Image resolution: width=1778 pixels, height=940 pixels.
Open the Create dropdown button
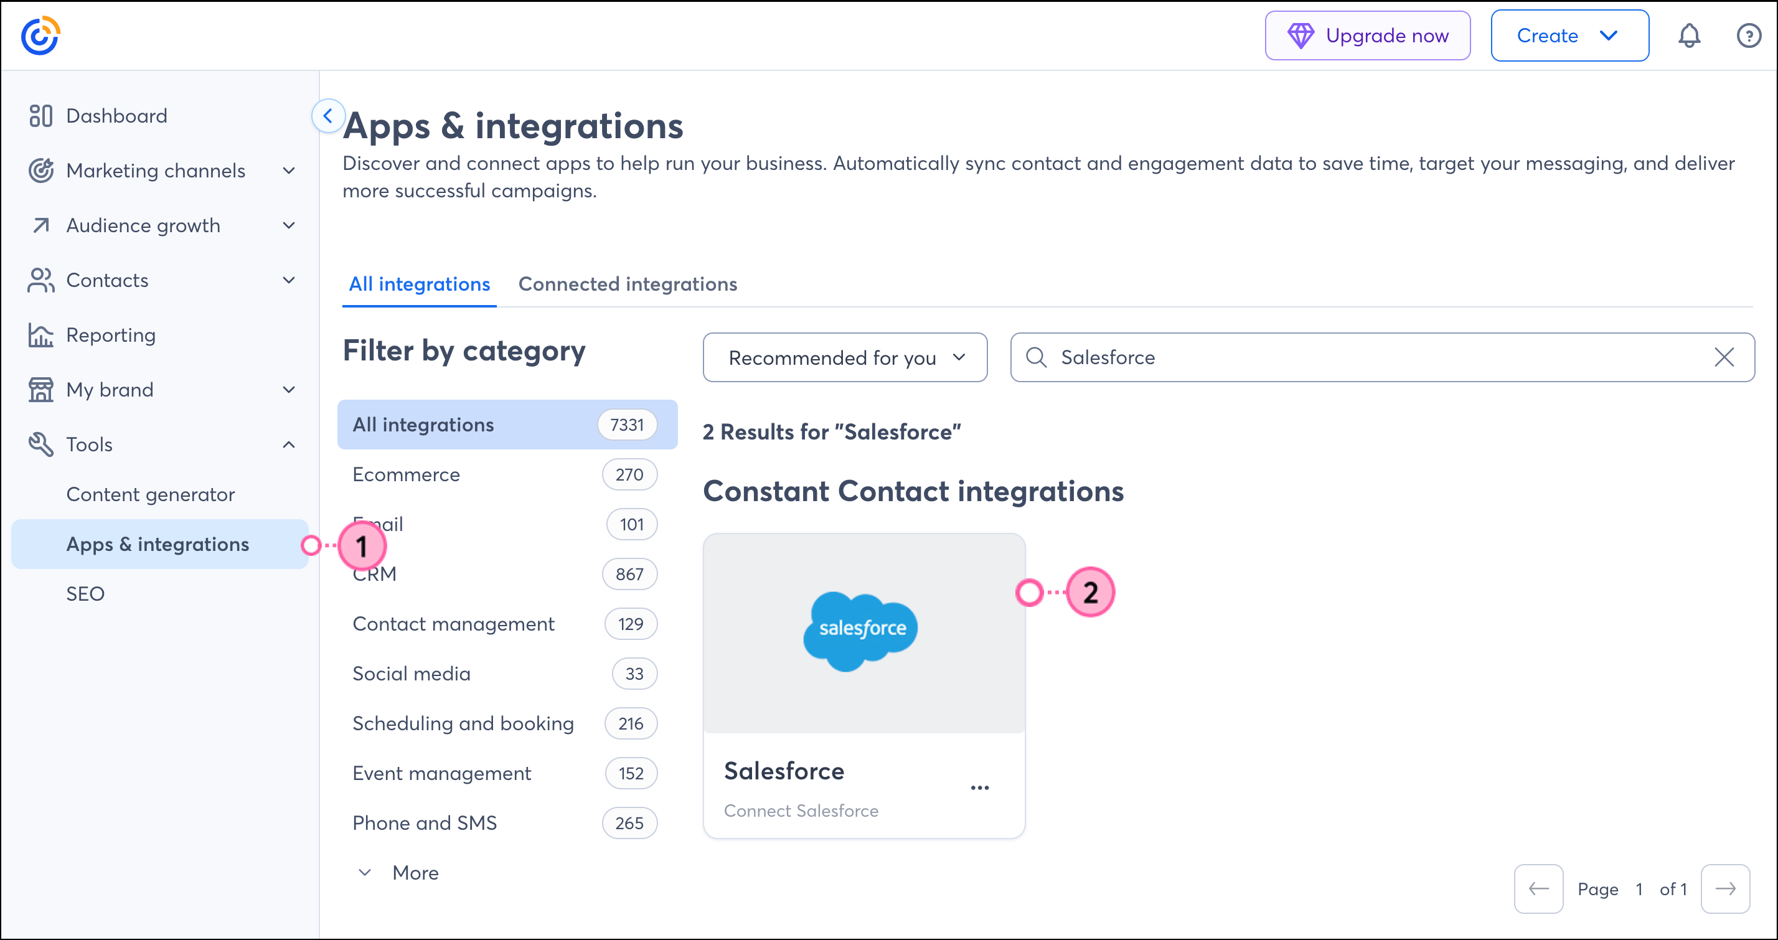[1569, 36]
